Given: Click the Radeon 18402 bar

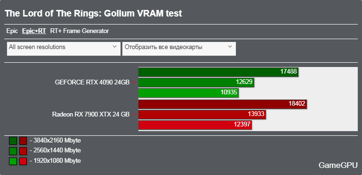Looking at the screenshot, I should click(223, 104).
